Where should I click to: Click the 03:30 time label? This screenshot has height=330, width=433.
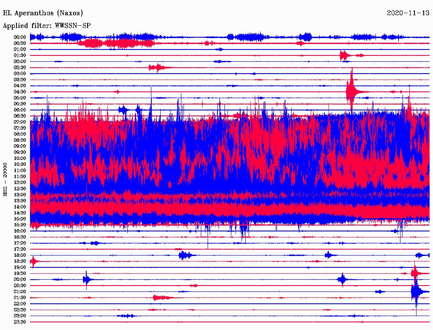(20, 80)
